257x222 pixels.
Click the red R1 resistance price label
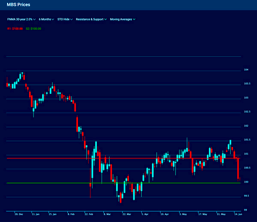(x=15, y=29)
